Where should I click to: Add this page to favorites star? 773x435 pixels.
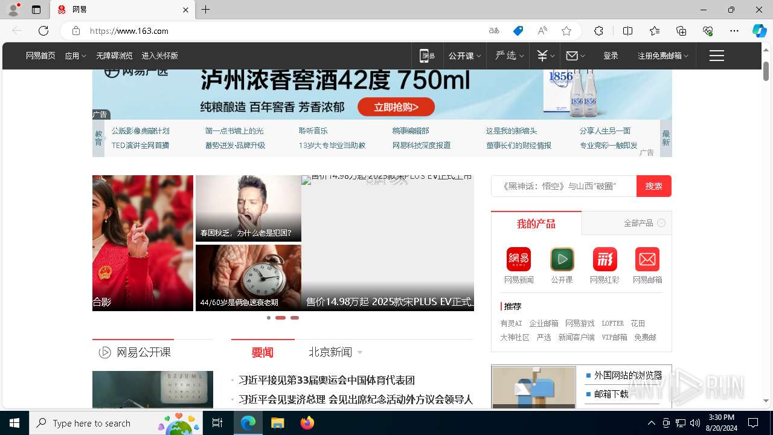(x=566, y=31)
